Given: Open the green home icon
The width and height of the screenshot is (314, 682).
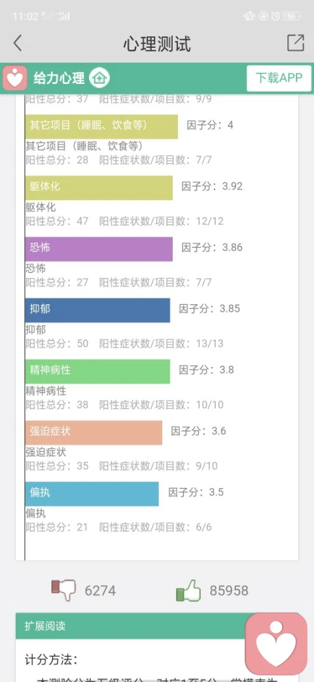Looking at the screenshot, I should (x=99, y=78).
